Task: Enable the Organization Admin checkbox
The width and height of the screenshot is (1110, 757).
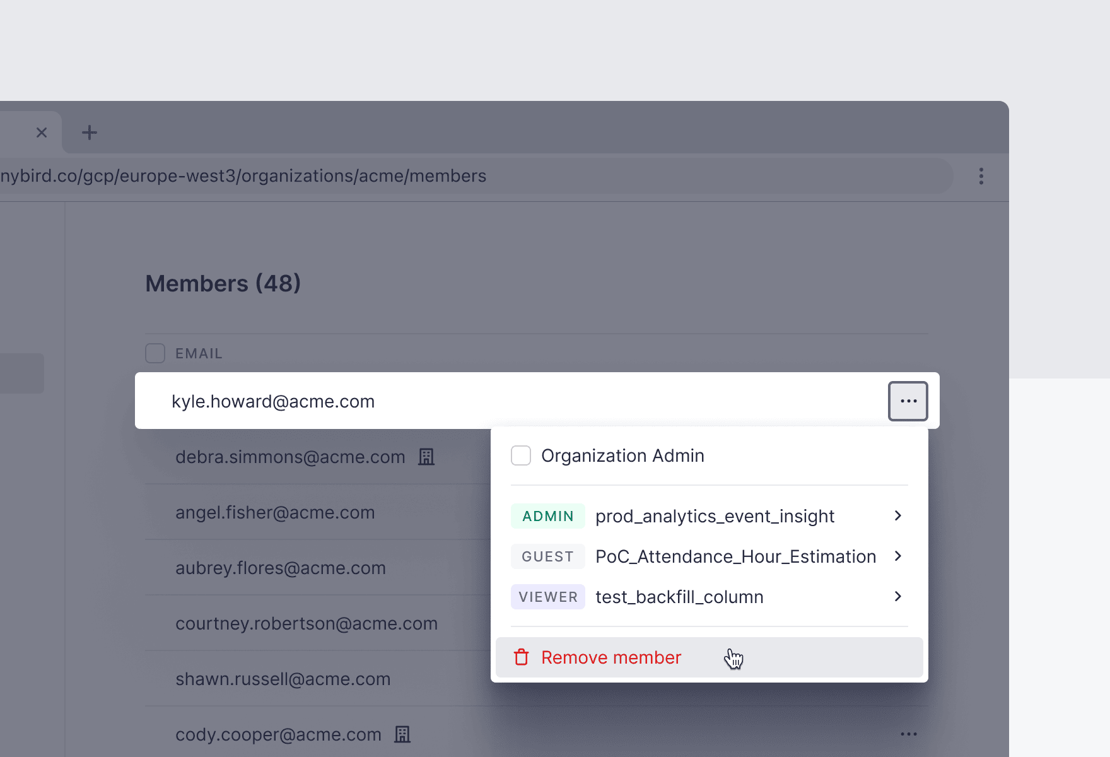Action: pos(521,455)
